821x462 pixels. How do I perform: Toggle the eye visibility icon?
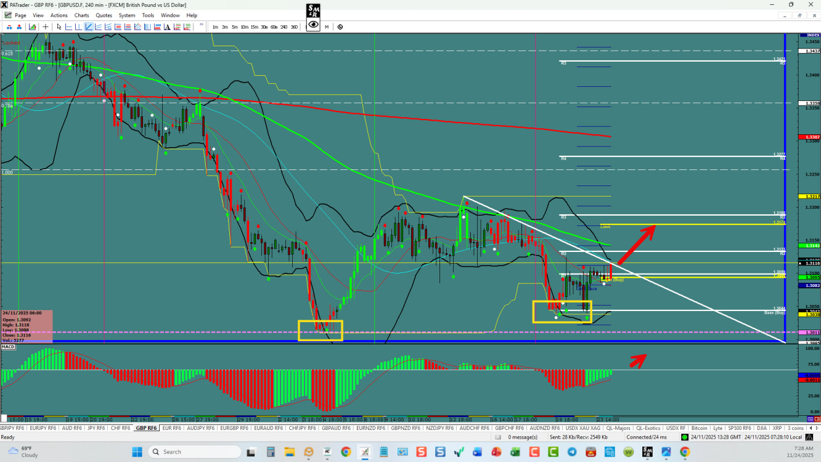click(x=313, y=25)
